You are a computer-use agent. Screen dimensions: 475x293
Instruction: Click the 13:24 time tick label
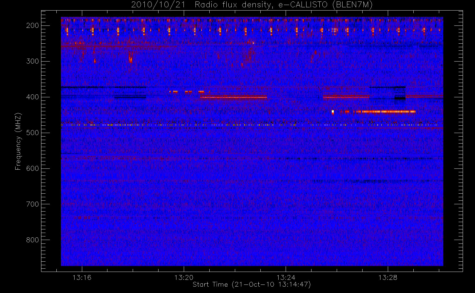tap(286, 277)
